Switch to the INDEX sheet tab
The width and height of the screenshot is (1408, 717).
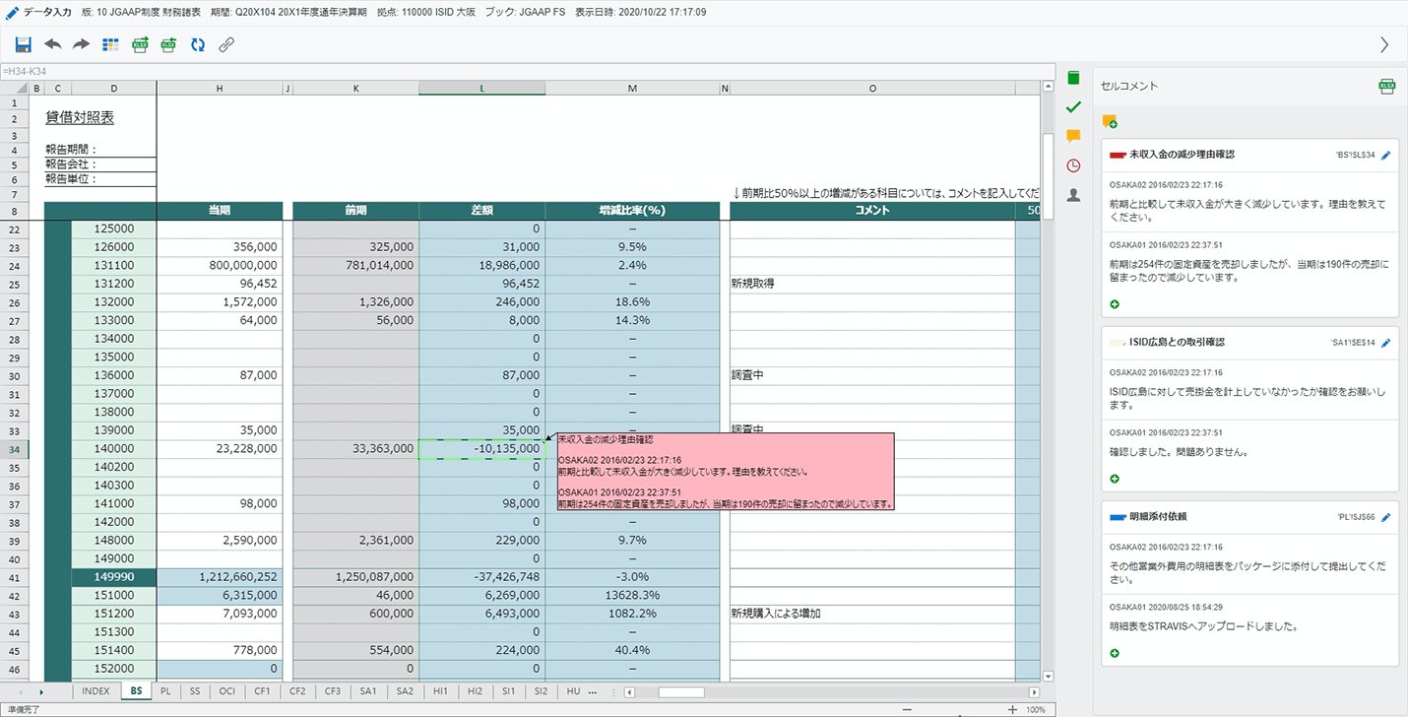[x=96, y=691]
